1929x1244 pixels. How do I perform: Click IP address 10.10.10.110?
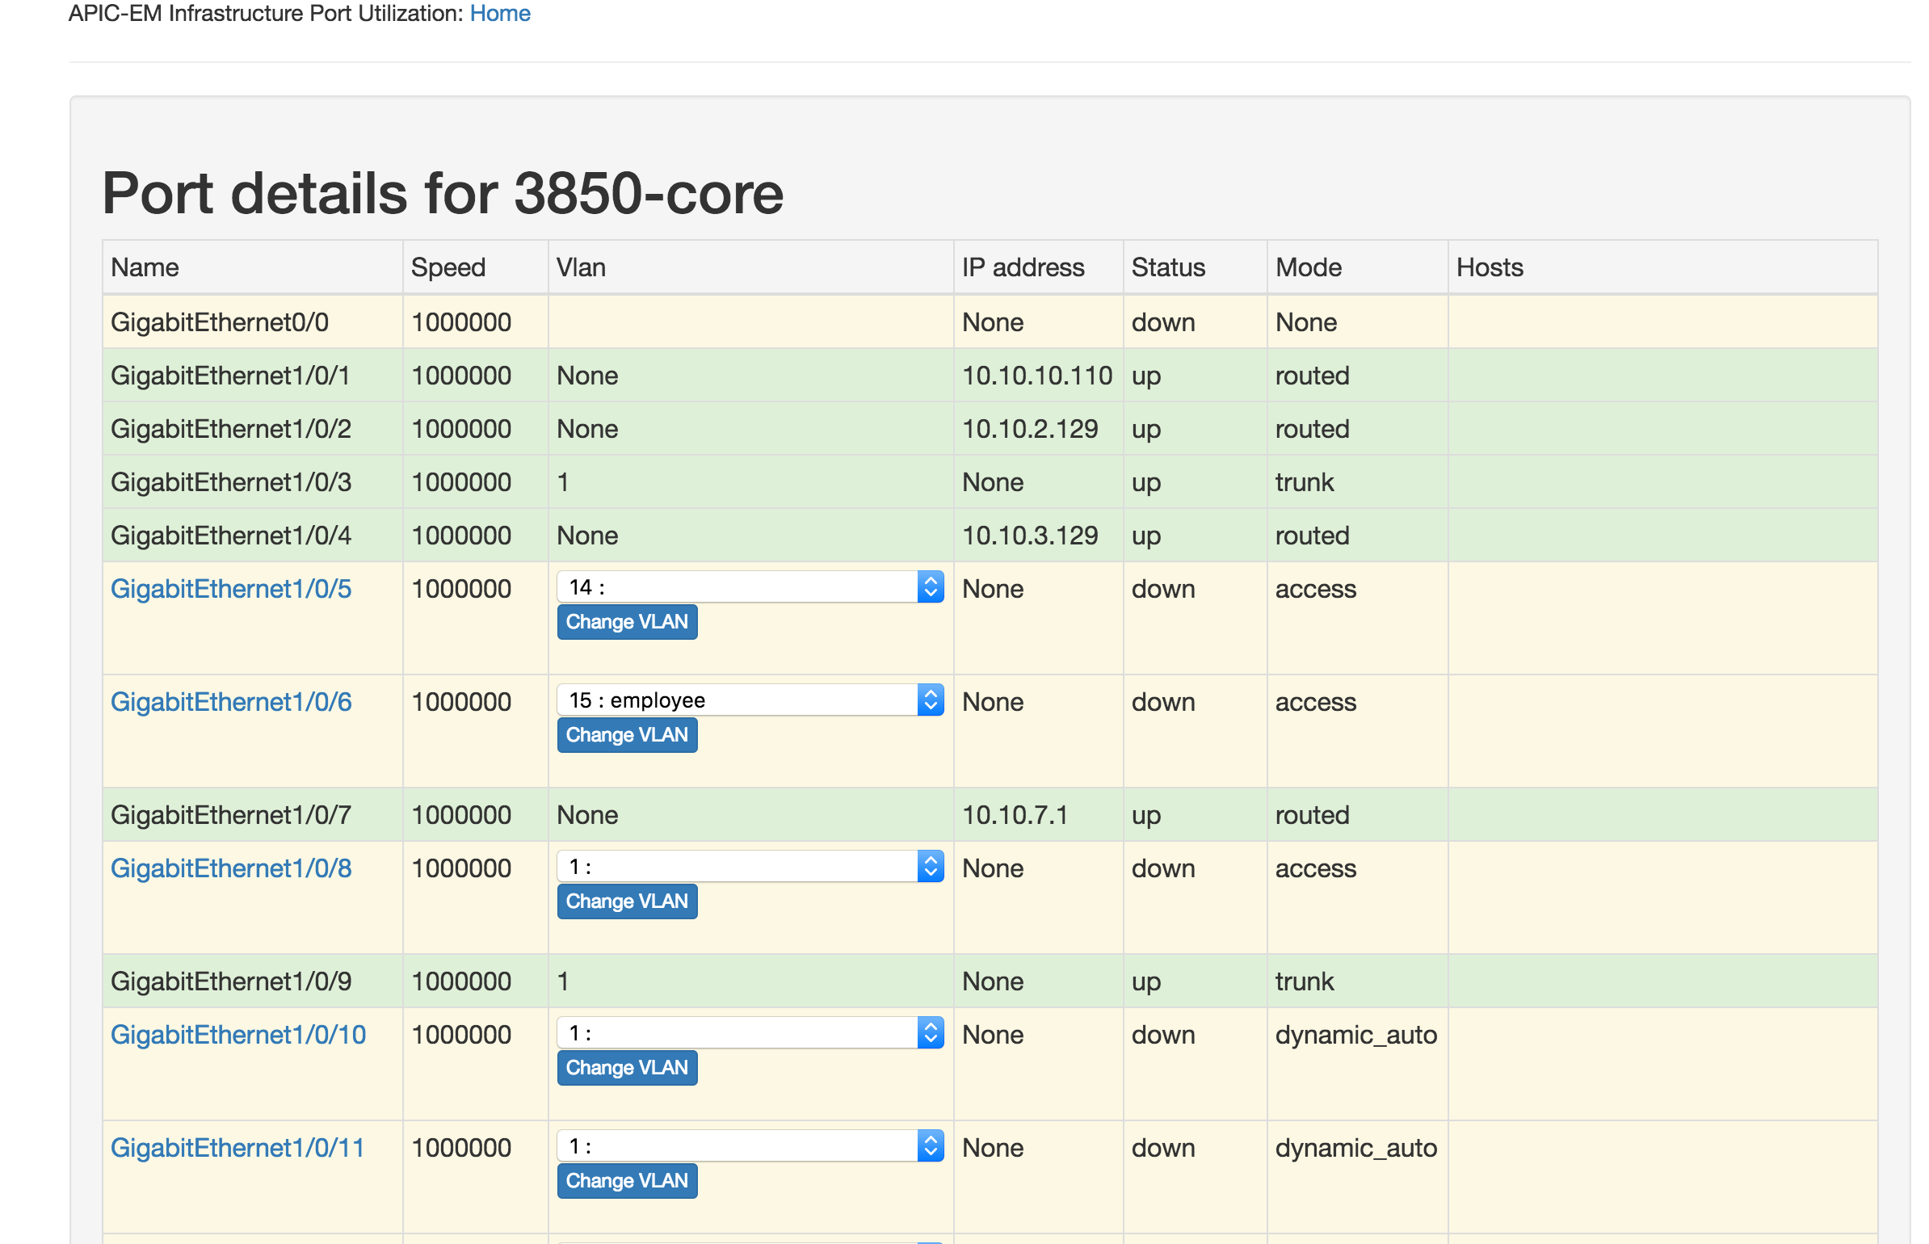[1037, 376]
